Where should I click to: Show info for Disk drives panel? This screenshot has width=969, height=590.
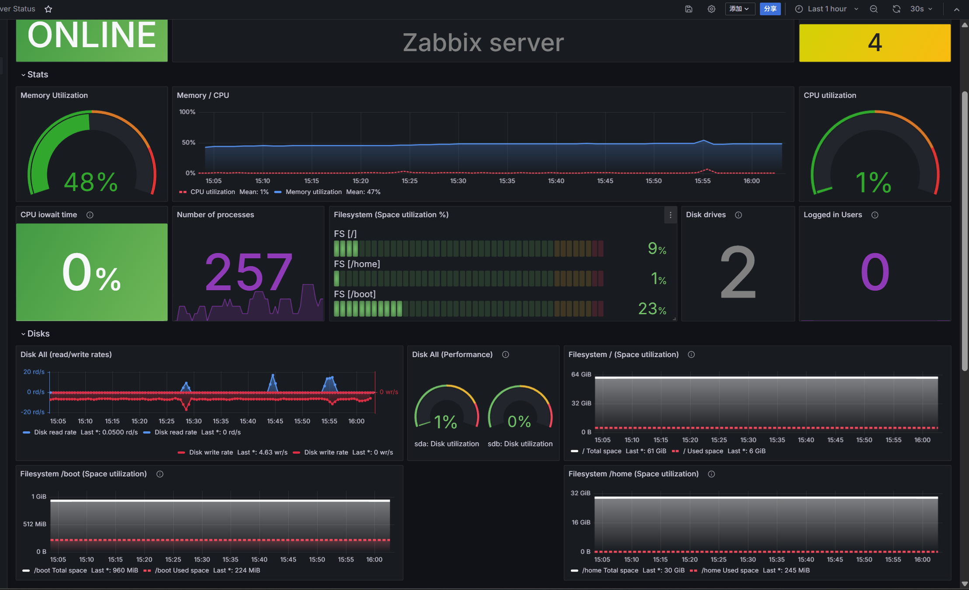[738, 215]
